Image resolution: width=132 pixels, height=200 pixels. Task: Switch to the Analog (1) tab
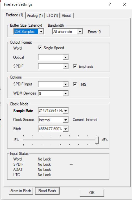point(35,16)
